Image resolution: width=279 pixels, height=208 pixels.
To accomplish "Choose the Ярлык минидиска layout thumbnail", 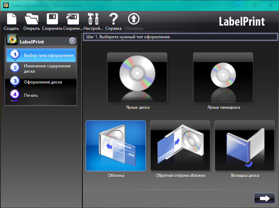I will pyautogui.click(x=223, y=77).
